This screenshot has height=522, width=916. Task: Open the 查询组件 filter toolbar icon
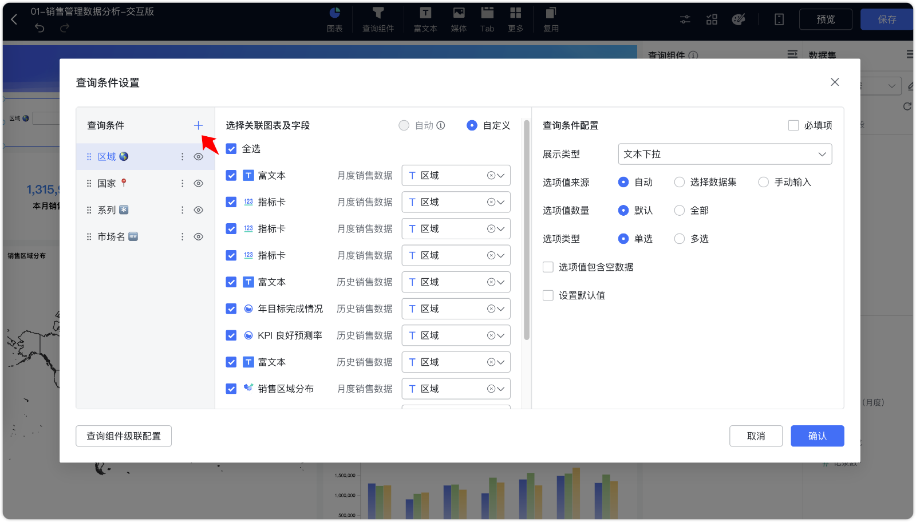click(378, 19)
